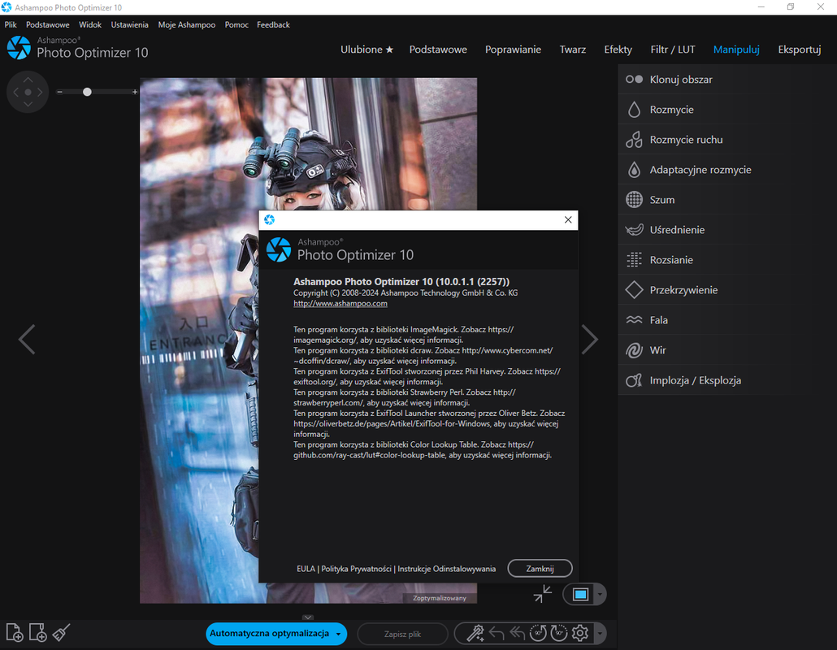This screenshot has height=650, width=837.
Task: Select the Klonuj obszar clone tool icon
Action: tap(634, 80)
